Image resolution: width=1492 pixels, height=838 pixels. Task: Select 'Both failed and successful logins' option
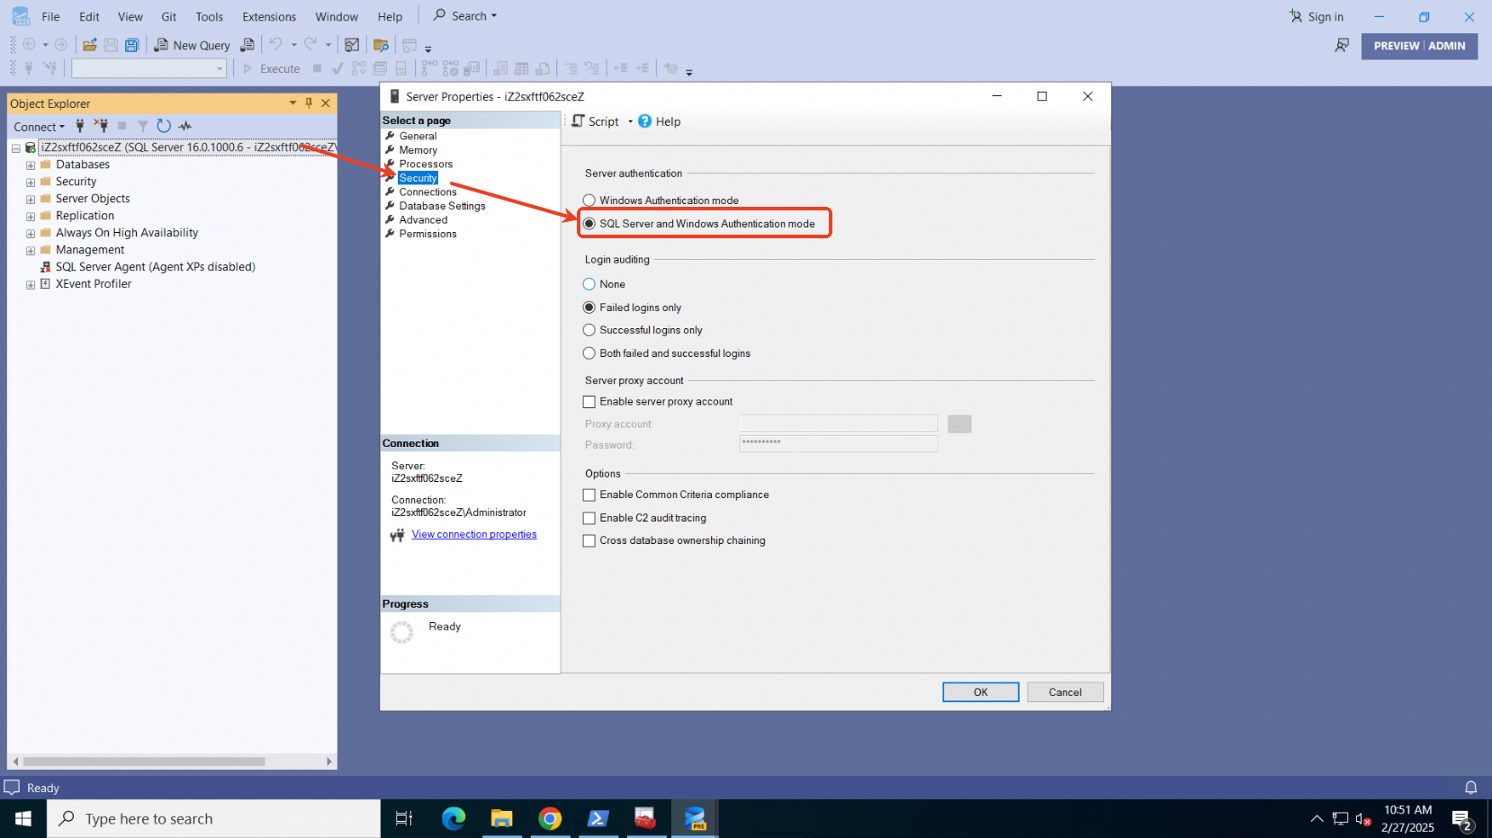click(x=589, y=353)
